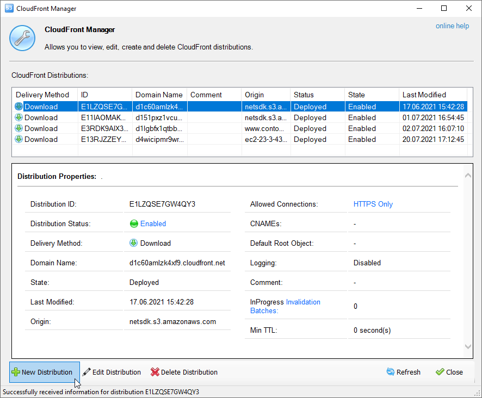Click the Refresh button label
This screenshot has width=482, height=398.
tap(408, 372)
